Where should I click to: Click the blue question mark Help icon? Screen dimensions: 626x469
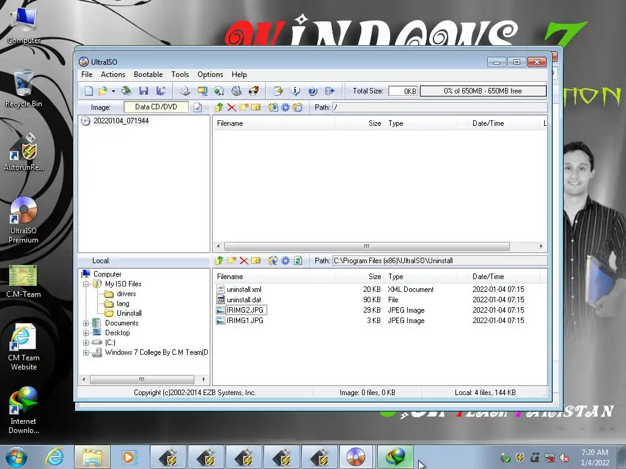312,91
